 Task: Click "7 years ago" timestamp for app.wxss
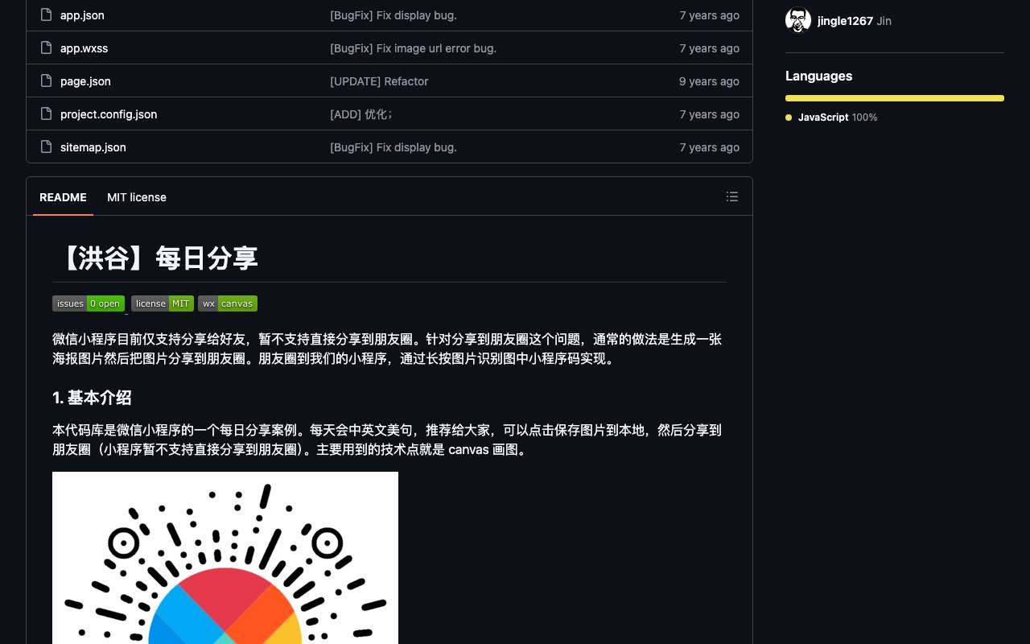pos(709,48)
